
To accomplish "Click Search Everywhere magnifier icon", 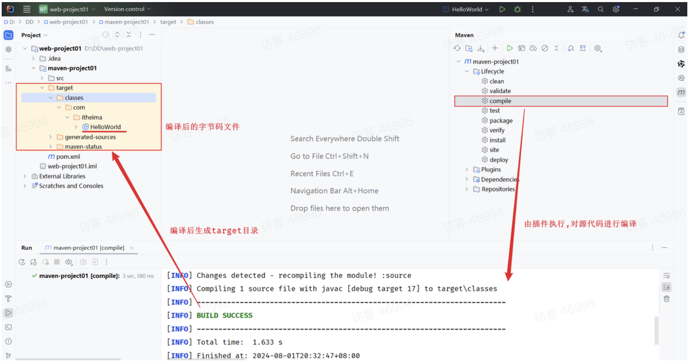I will [600, 9].
